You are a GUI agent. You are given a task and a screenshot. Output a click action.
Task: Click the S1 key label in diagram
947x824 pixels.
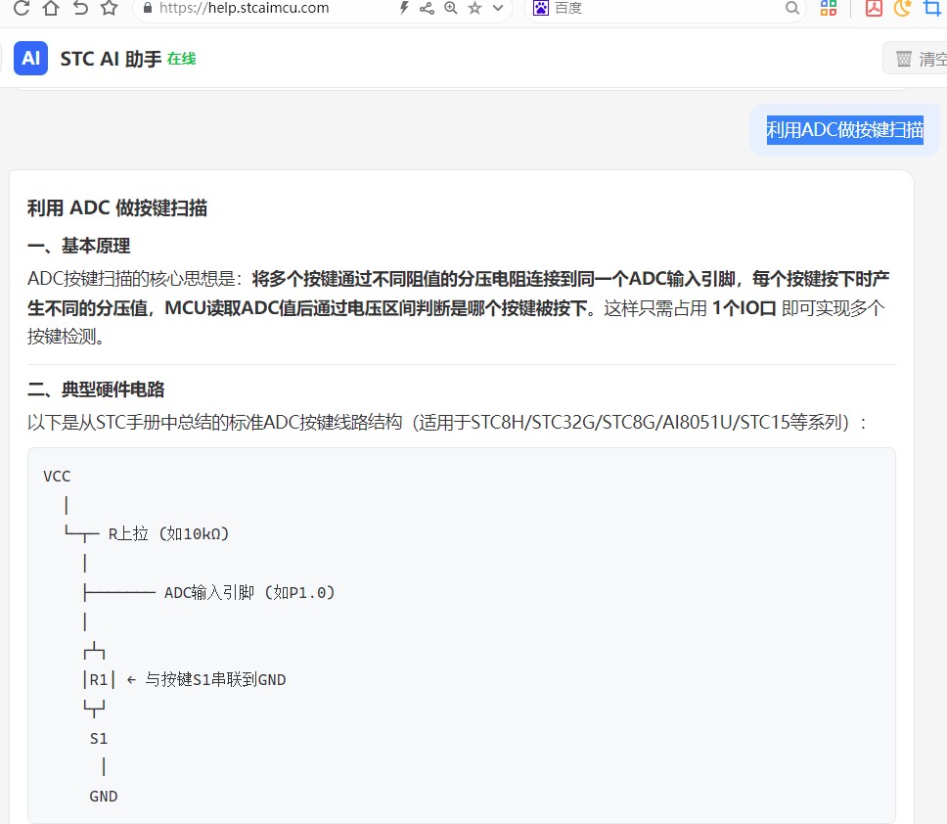tap(99, 738)
